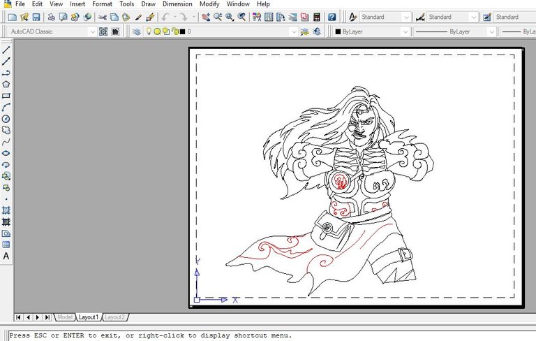The width and height of the screenshot is (536, 341).
Task: Select the Polyline tool
Action: pyautogui.click(x=6, y=73)
